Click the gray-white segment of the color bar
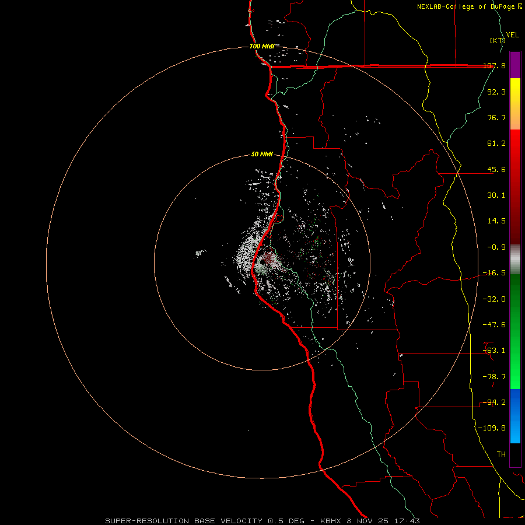This screenshot has height=525, width=525. [x=515, y=259]
